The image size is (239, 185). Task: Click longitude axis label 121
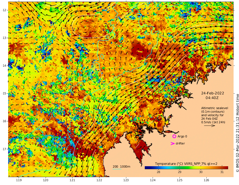73,180
